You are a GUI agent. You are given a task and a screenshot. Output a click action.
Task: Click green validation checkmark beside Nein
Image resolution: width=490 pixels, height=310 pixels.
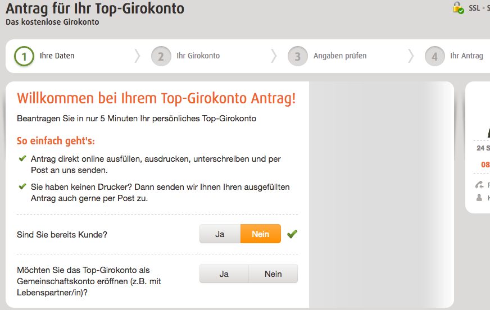[292, 234]
